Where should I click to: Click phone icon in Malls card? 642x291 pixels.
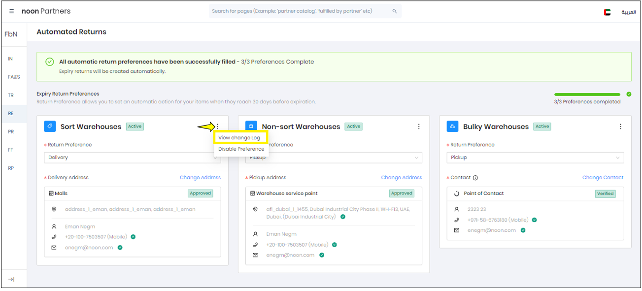[54, 237]
